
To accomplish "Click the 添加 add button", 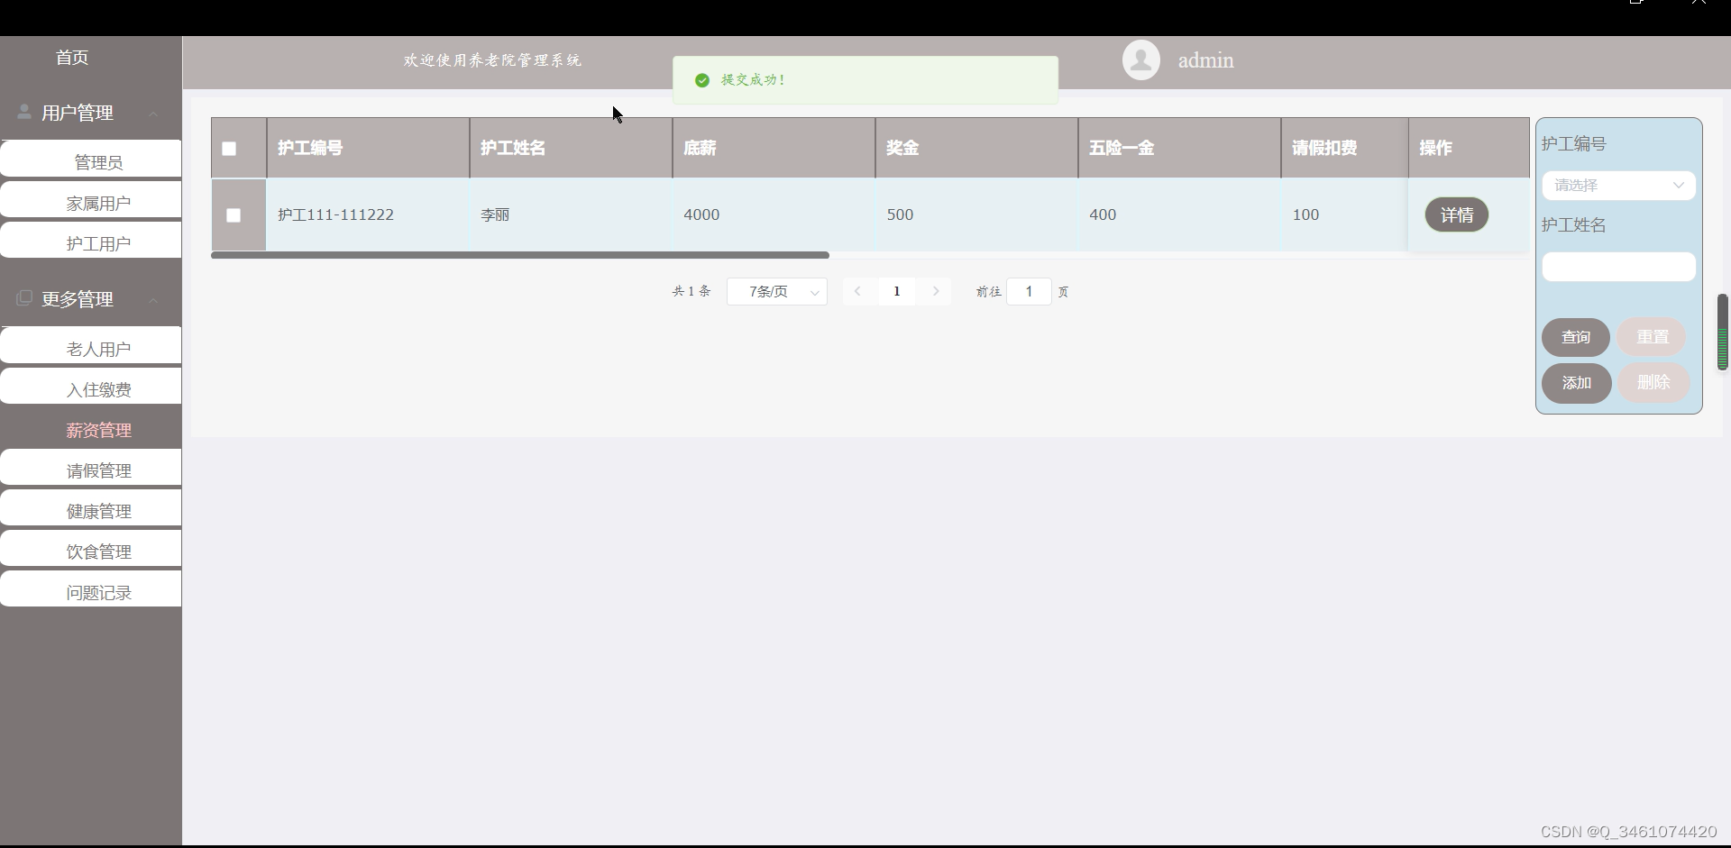I will tap(1576, 383).
